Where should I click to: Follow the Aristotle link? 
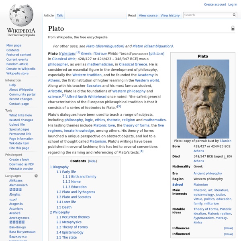click(55, 91)
